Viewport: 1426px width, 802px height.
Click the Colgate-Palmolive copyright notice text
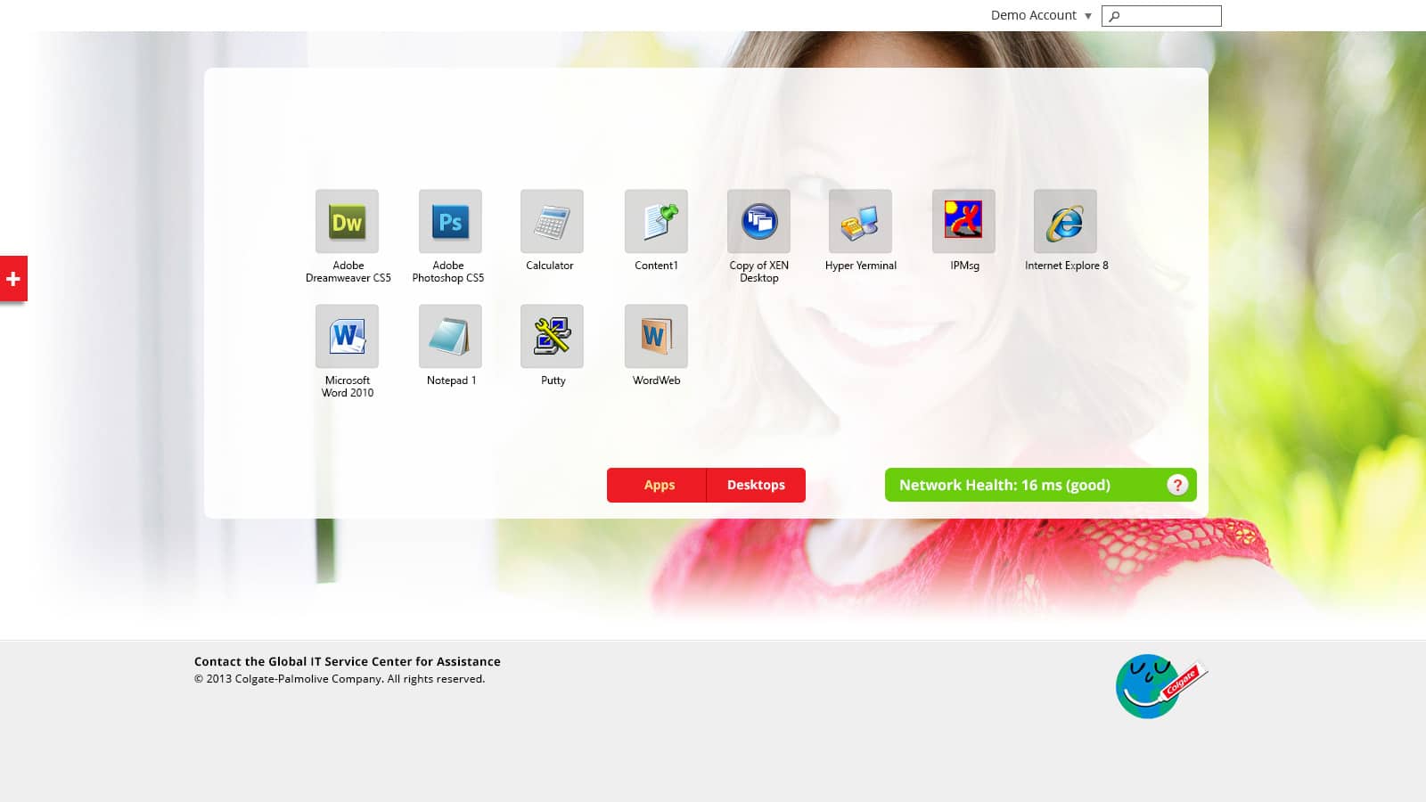pos(340,679)
